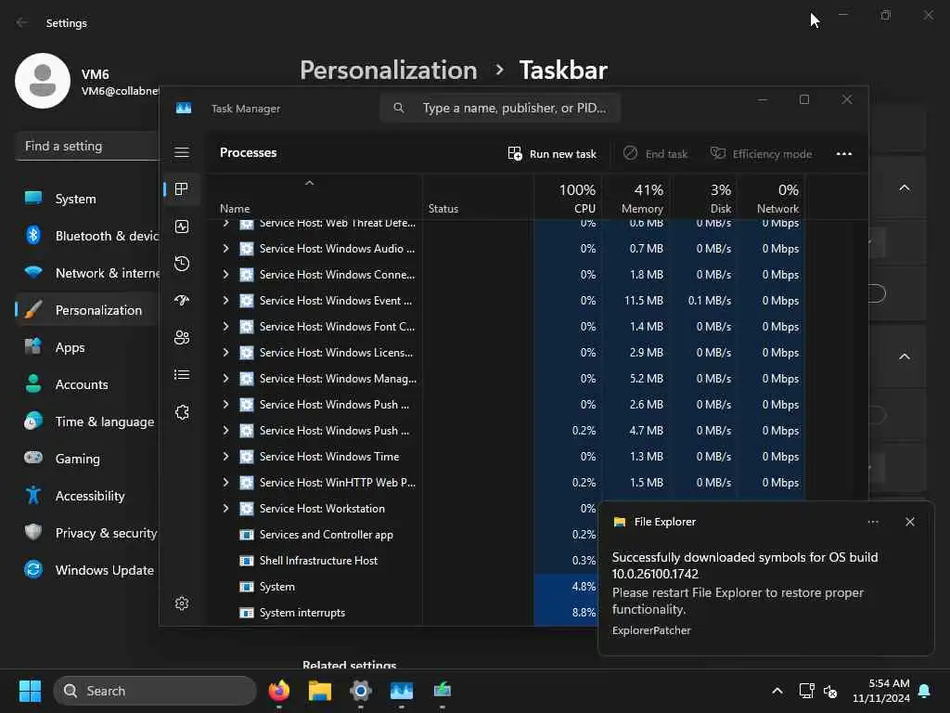Select Processes page icon in Task Manager sidebar
Image resolution: width=950 pixels, height=713 pixels.
182,189
